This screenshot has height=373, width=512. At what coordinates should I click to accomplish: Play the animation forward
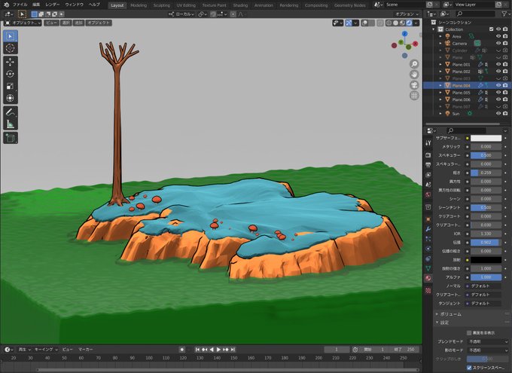point(219,350)
